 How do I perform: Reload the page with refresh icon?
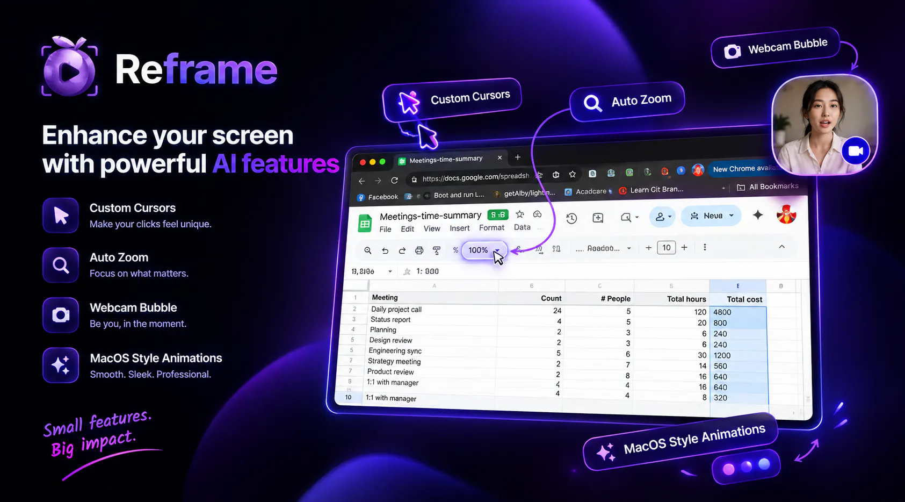(395, 180)
